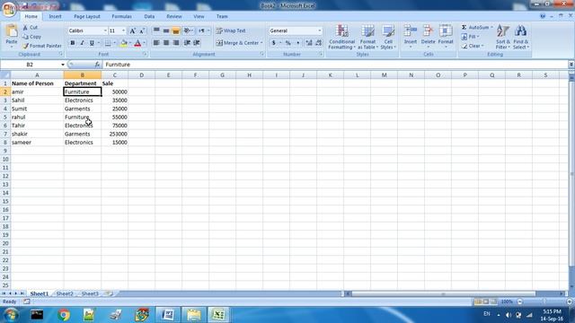Viewport: 575px width, 323px height.
Task: Select cell with value 253000
Action: tap(115, 134)
